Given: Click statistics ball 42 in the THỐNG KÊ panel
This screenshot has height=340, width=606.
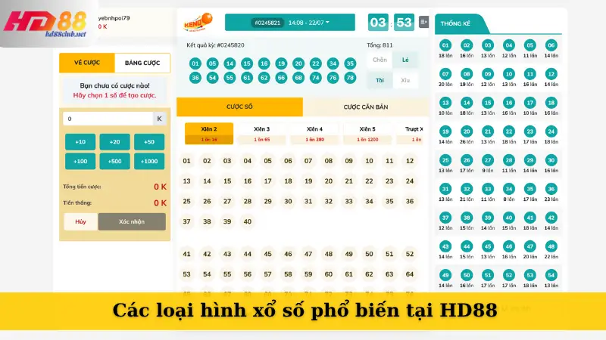Looking at the screenshot, I should click(551, 218).
